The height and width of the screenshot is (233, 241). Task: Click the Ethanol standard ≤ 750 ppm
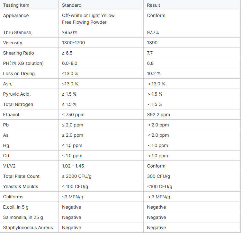click(x=73, y=115)
